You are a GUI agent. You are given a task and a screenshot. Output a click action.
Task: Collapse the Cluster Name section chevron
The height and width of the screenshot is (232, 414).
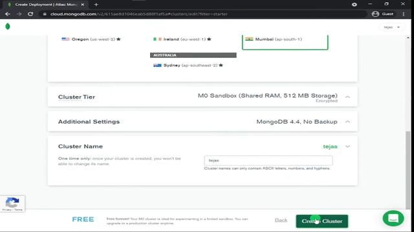[x=348, y=146]
